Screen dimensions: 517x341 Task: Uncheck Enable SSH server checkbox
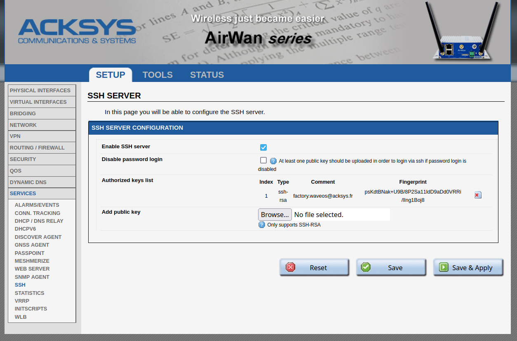(263, 147)
